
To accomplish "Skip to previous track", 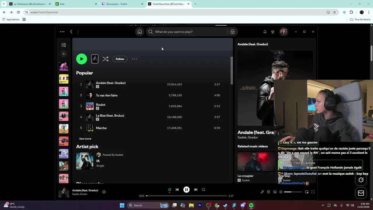I will coord(177,190).
